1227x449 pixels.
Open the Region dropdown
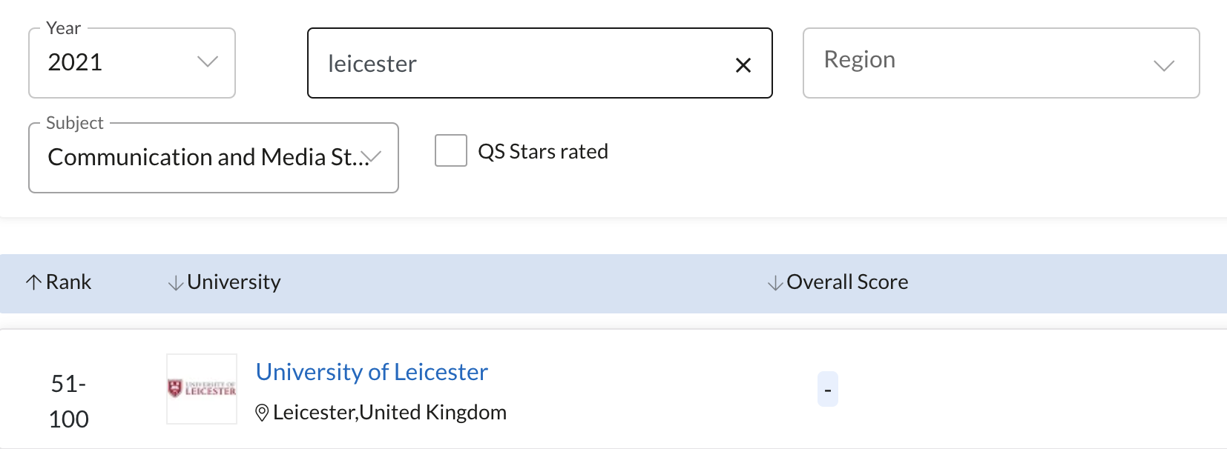1001,63
